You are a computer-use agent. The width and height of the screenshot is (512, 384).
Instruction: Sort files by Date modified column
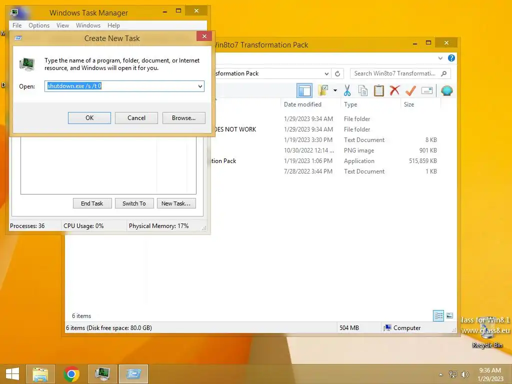[302, 104]
